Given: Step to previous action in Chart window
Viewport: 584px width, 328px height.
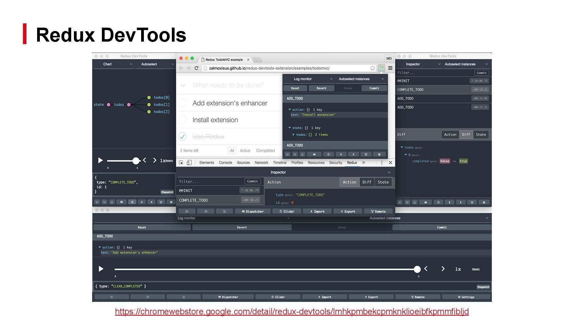Looking at the screenshot, I should point(144,160).
